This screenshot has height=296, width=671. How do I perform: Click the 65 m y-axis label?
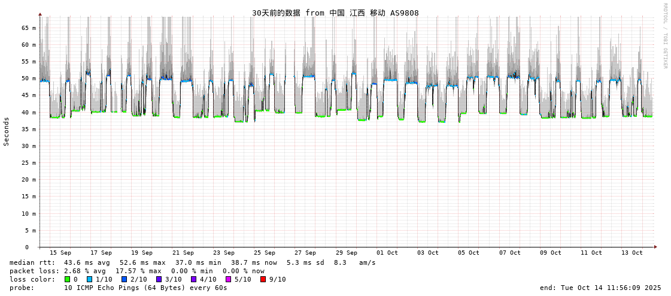(29, 28)
